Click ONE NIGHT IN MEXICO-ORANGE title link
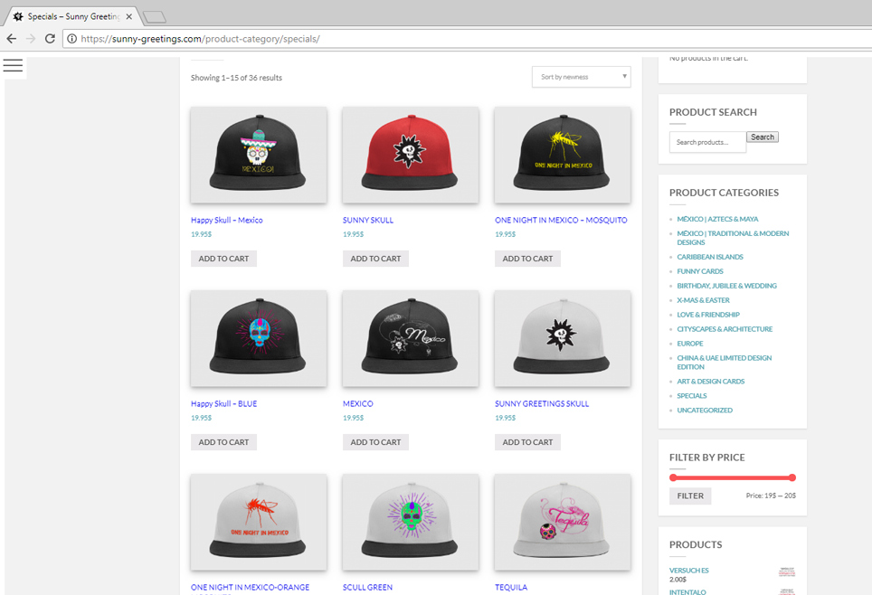The width and height of the screenshot is (872, 595). pyautogui.click(x=251, y=587)
